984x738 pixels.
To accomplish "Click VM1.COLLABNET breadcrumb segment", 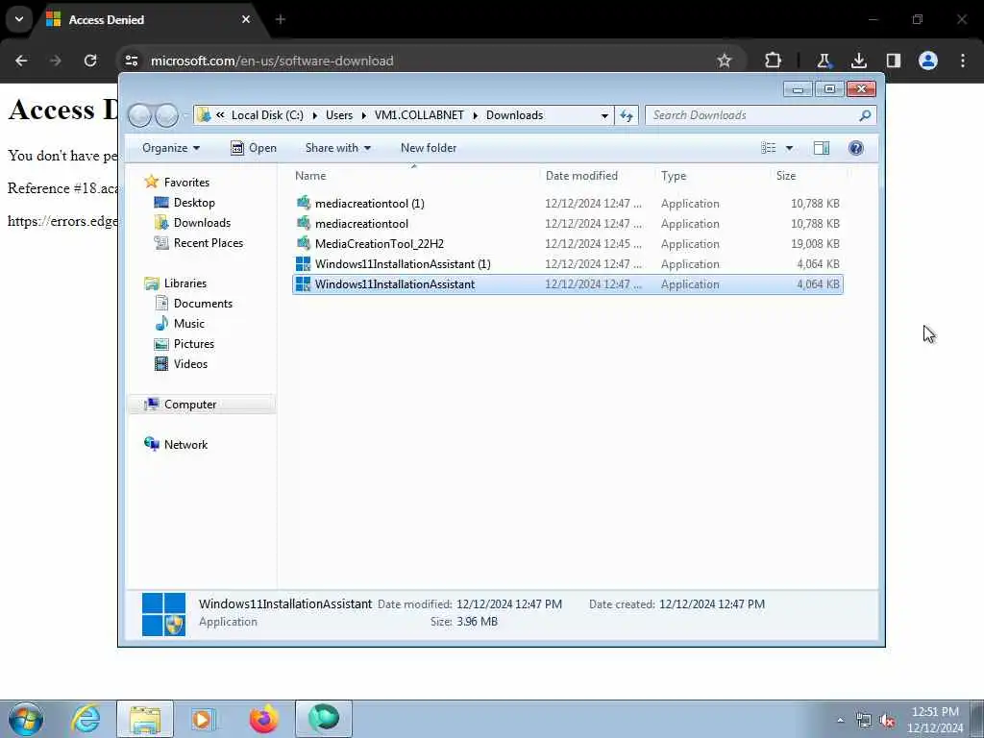I will pos(419,115).
